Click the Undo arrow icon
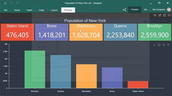This screenshot has width=172, height=96. [x=11, y=3]
